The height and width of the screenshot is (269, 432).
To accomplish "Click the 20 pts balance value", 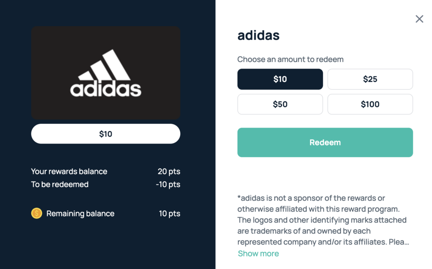I will coord(169,171).
